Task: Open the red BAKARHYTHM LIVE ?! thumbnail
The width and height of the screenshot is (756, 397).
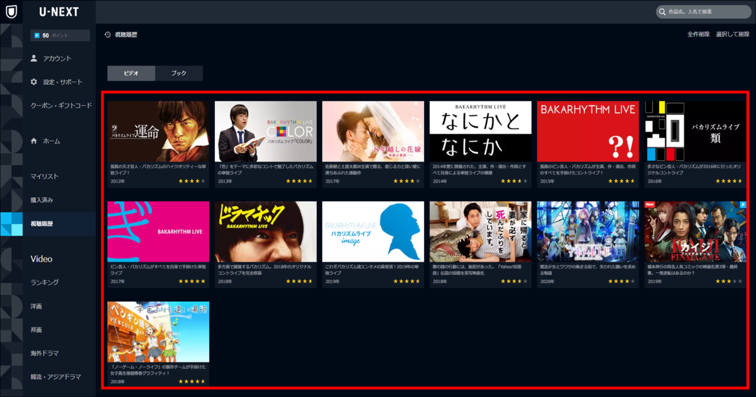Action: [x=588, y=131]
